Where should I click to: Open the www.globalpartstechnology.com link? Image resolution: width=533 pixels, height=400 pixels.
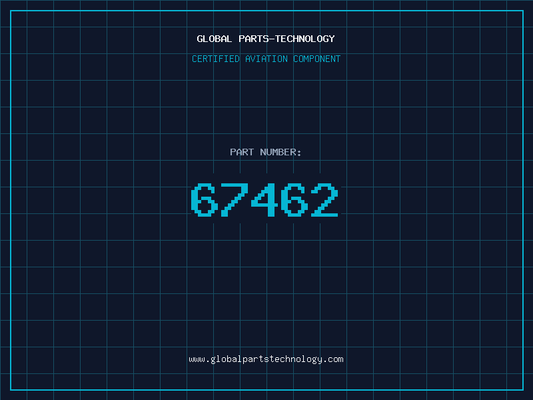coord(266,359)
